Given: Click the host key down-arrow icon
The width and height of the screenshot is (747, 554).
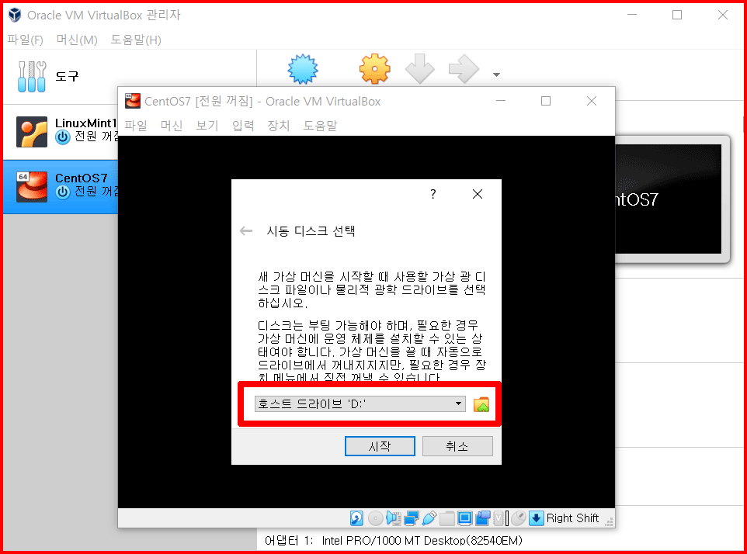Looking at the screenshot, I should click(x=537, y=518).
